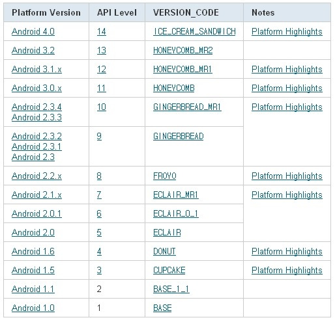This screenshot has width=335, height=322.
Task: Open Platform Highlights for Android 3.0.x
Action: pos(287,88)
